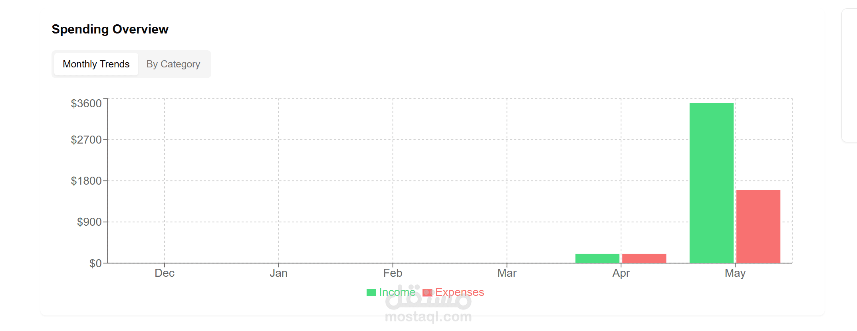Click the Jan label on x-axis
Image resolution: width=857 pixels, height=331 pixels.
[278, 273]
